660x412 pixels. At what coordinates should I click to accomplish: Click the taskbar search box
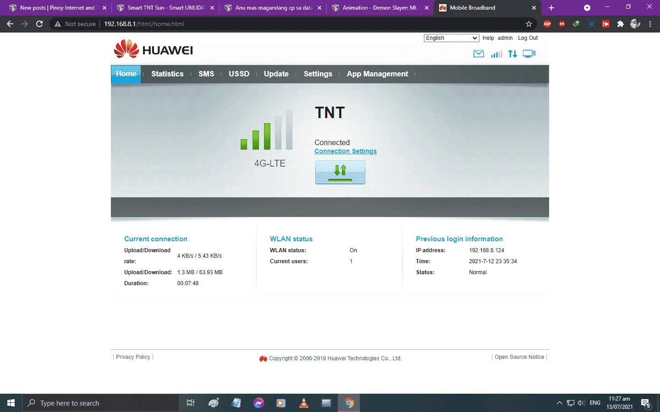[101, 403]
